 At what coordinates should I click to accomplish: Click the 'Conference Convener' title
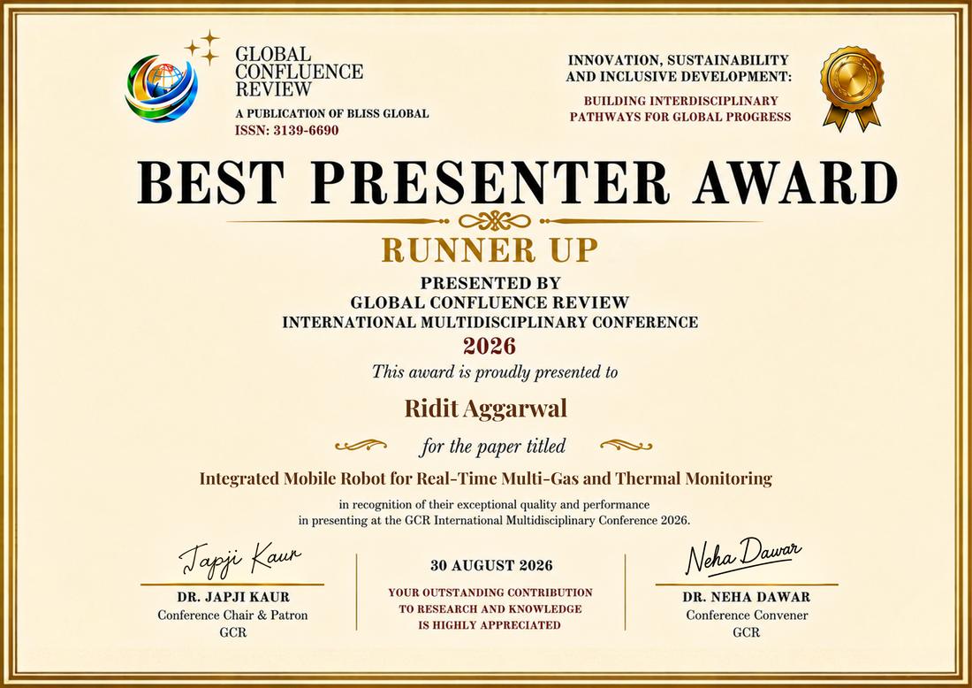(747, 615)
